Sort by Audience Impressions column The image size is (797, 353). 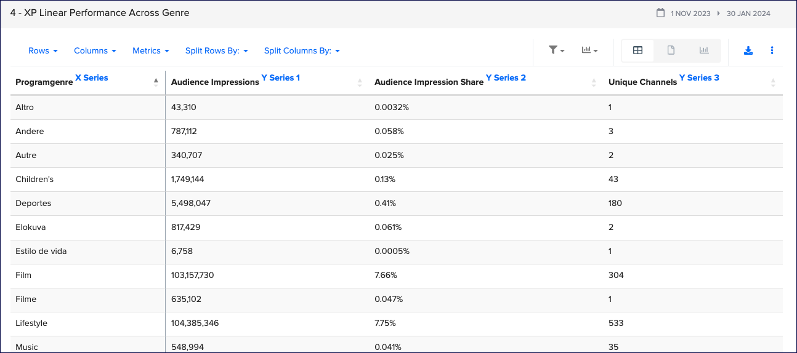point(360,82)
